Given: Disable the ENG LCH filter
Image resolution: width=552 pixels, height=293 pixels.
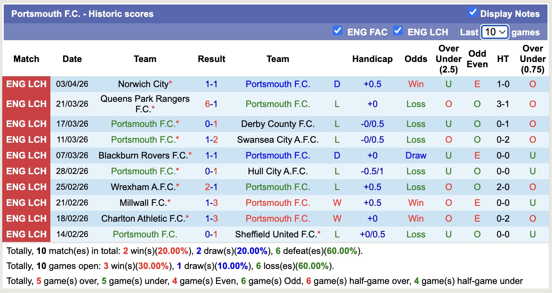Looking at the screenshot, I should pyautogui.click(x=398, y=32).
